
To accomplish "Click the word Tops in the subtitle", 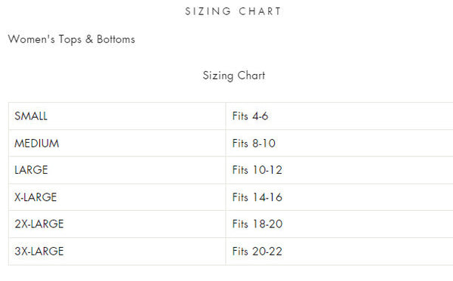I will (70, 39).
